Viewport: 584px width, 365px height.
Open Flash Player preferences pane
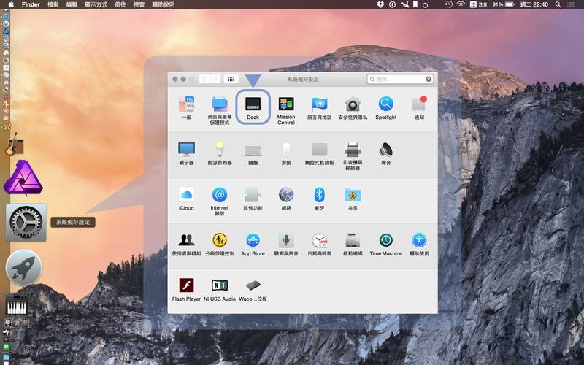(186, 289)
